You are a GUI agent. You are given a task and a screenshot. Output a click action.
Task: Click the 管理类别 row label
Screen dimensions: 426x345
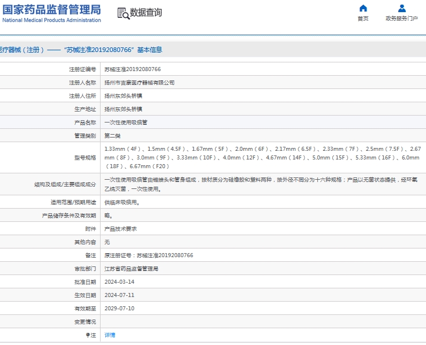coord(85,136)
